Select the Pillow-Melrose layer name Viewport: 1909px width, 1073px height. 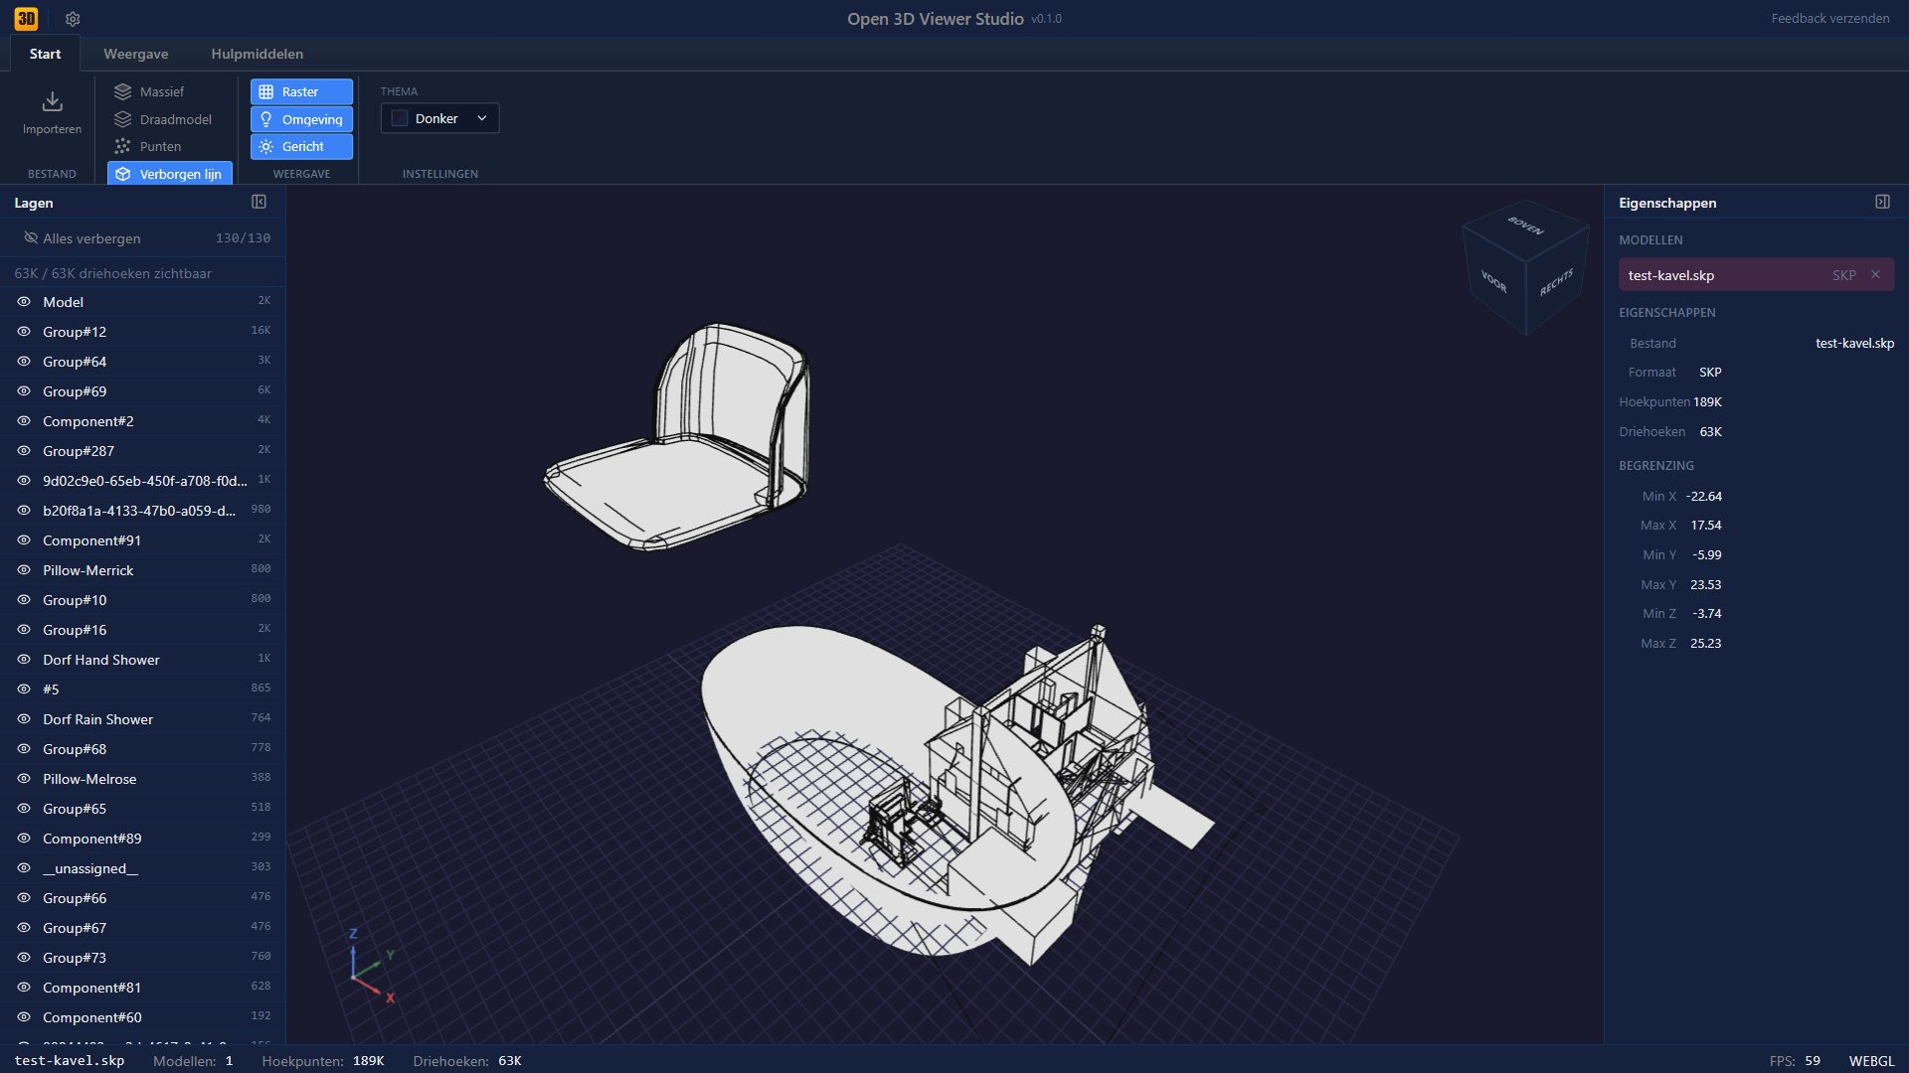[x=89, y=779]
